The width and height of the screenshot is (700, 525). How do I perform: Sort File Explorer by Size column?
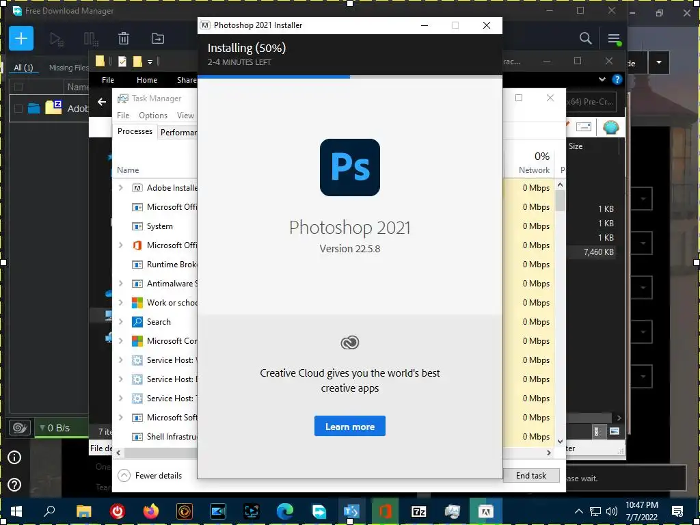pyautogui.click(x=576, y=146)
